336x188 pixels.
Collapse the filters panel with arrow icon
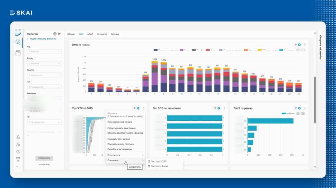[60, 34]
